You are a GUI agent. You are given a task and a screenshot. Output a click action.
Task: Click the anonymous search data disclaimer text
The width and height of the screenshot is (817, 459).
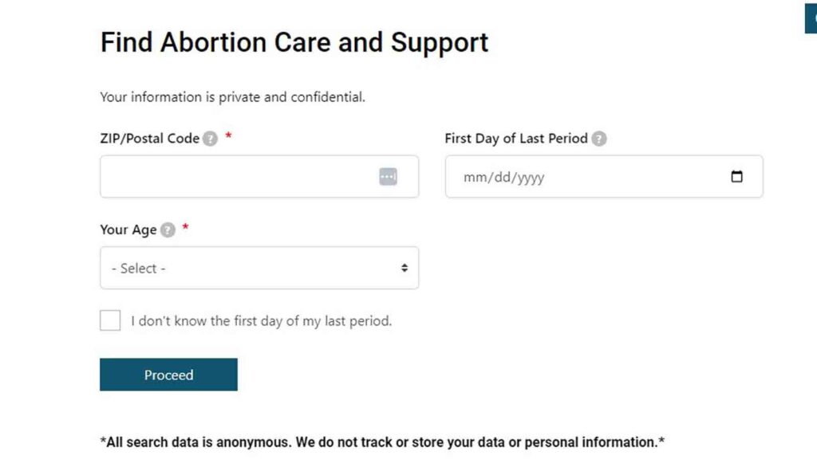click(382, 442)
